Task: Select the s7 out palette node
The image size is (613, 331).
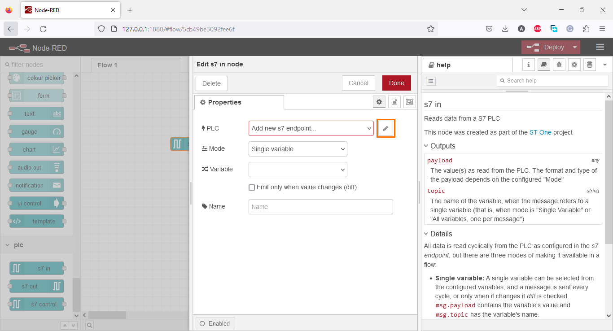Action: pos(37,286)
